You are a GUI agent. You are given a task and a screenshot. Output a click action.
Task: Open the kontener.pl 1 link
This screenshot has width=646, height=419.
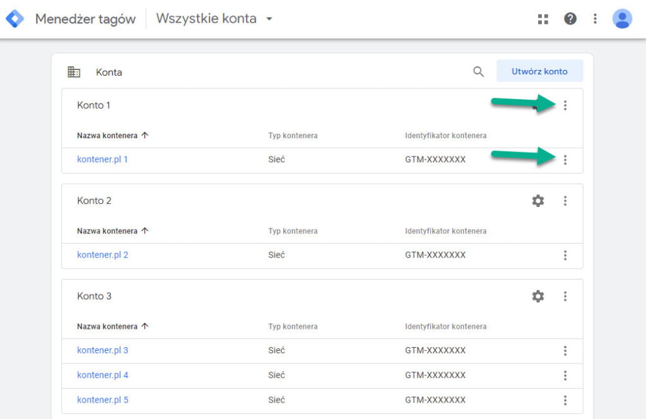pos(102,160)
